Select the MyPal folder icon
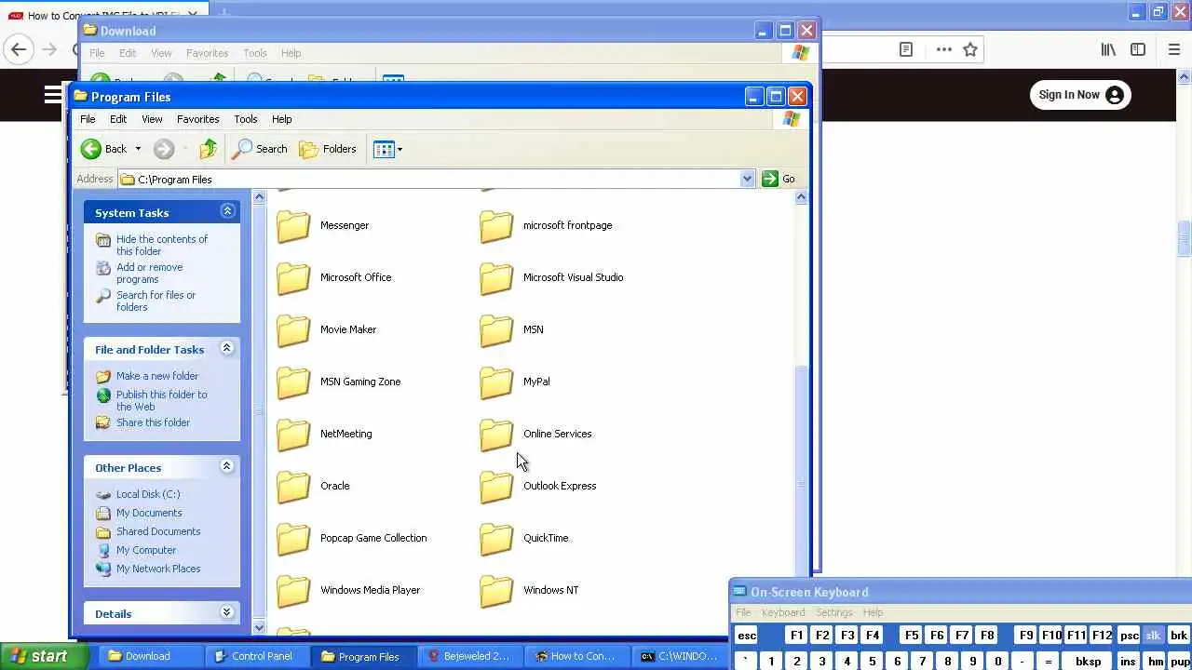1192x670 pixels. (x=496, y=382)
